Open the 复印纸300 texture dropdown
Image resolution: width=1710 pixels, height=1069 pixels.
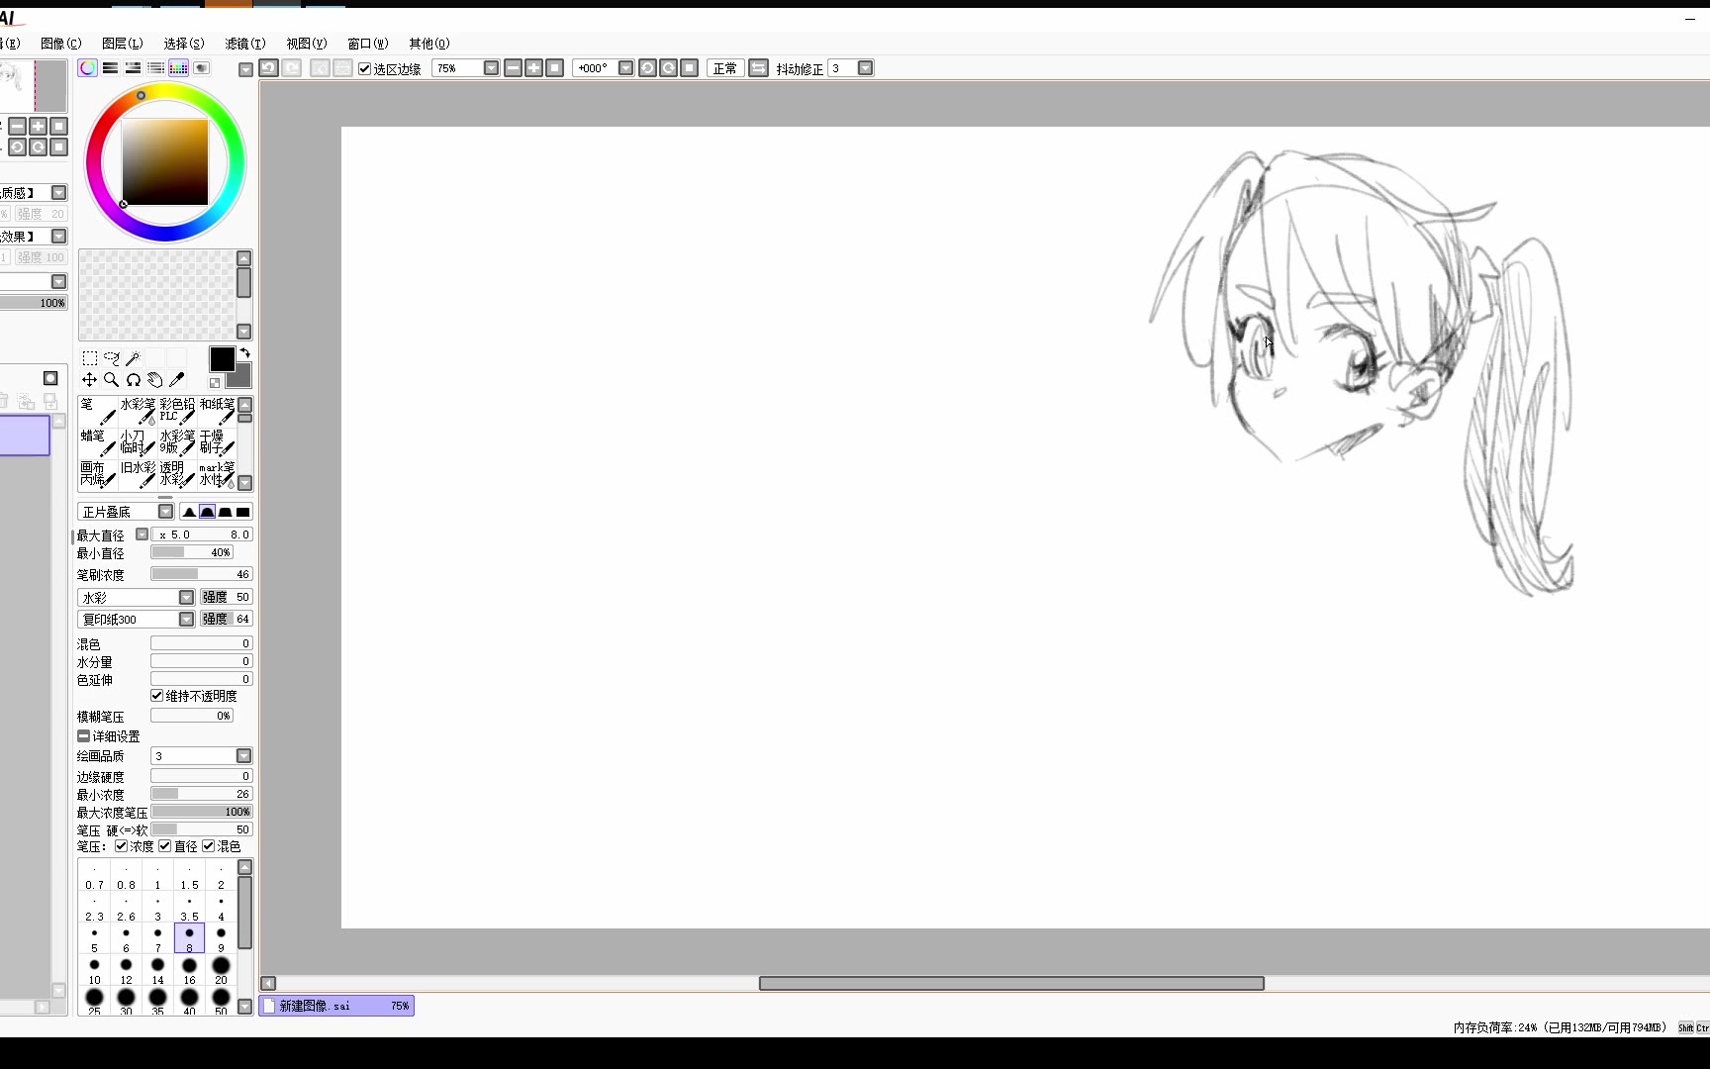click(x=186, y=620)
